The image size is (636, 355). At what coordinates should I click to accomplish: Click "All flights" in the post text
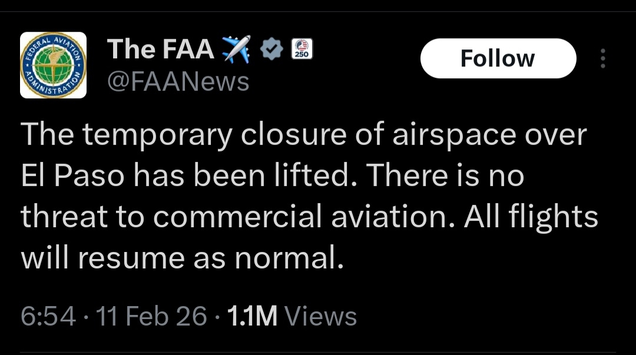[x=531, y=217]
